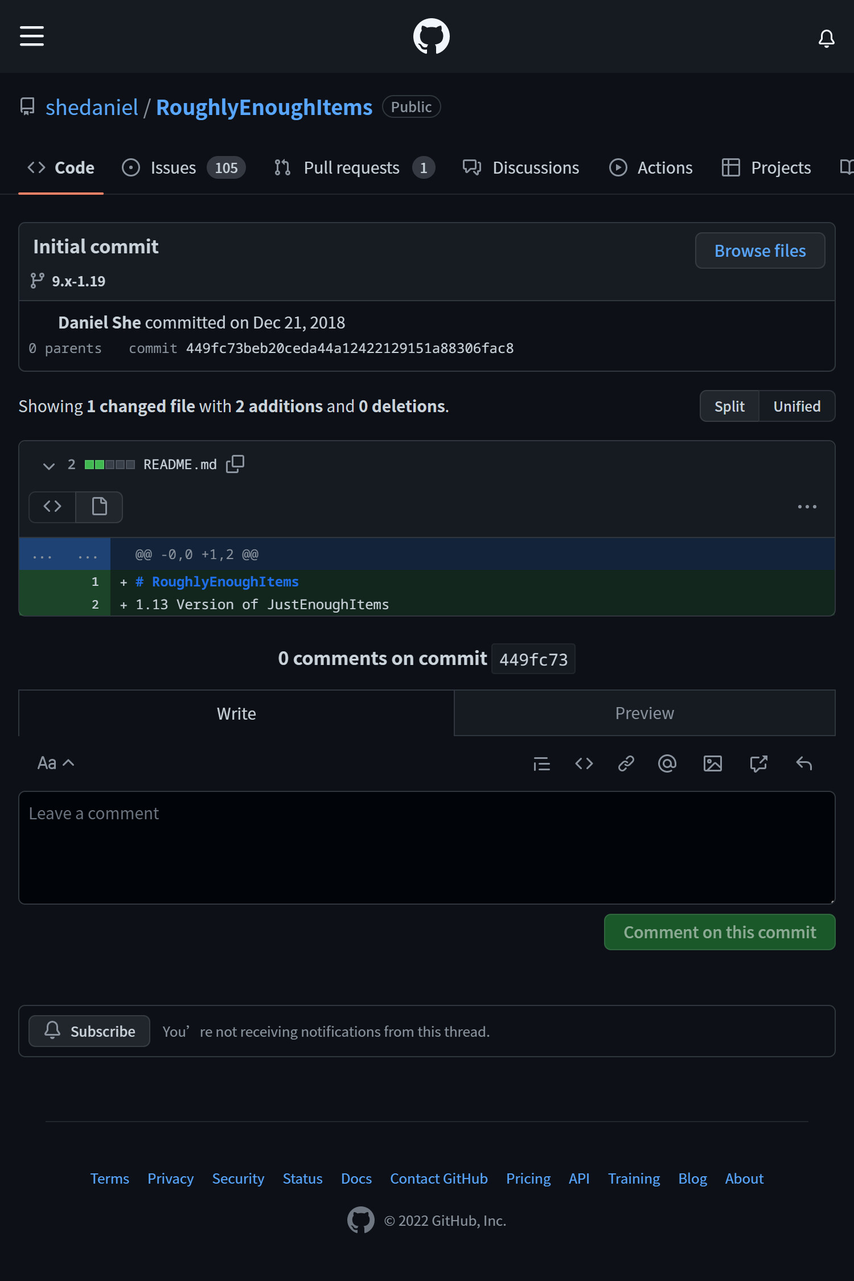Mention a user via @ icon
Image resolution: width=854 pixels, height=1281 pixels.
[x=667, y=763]
